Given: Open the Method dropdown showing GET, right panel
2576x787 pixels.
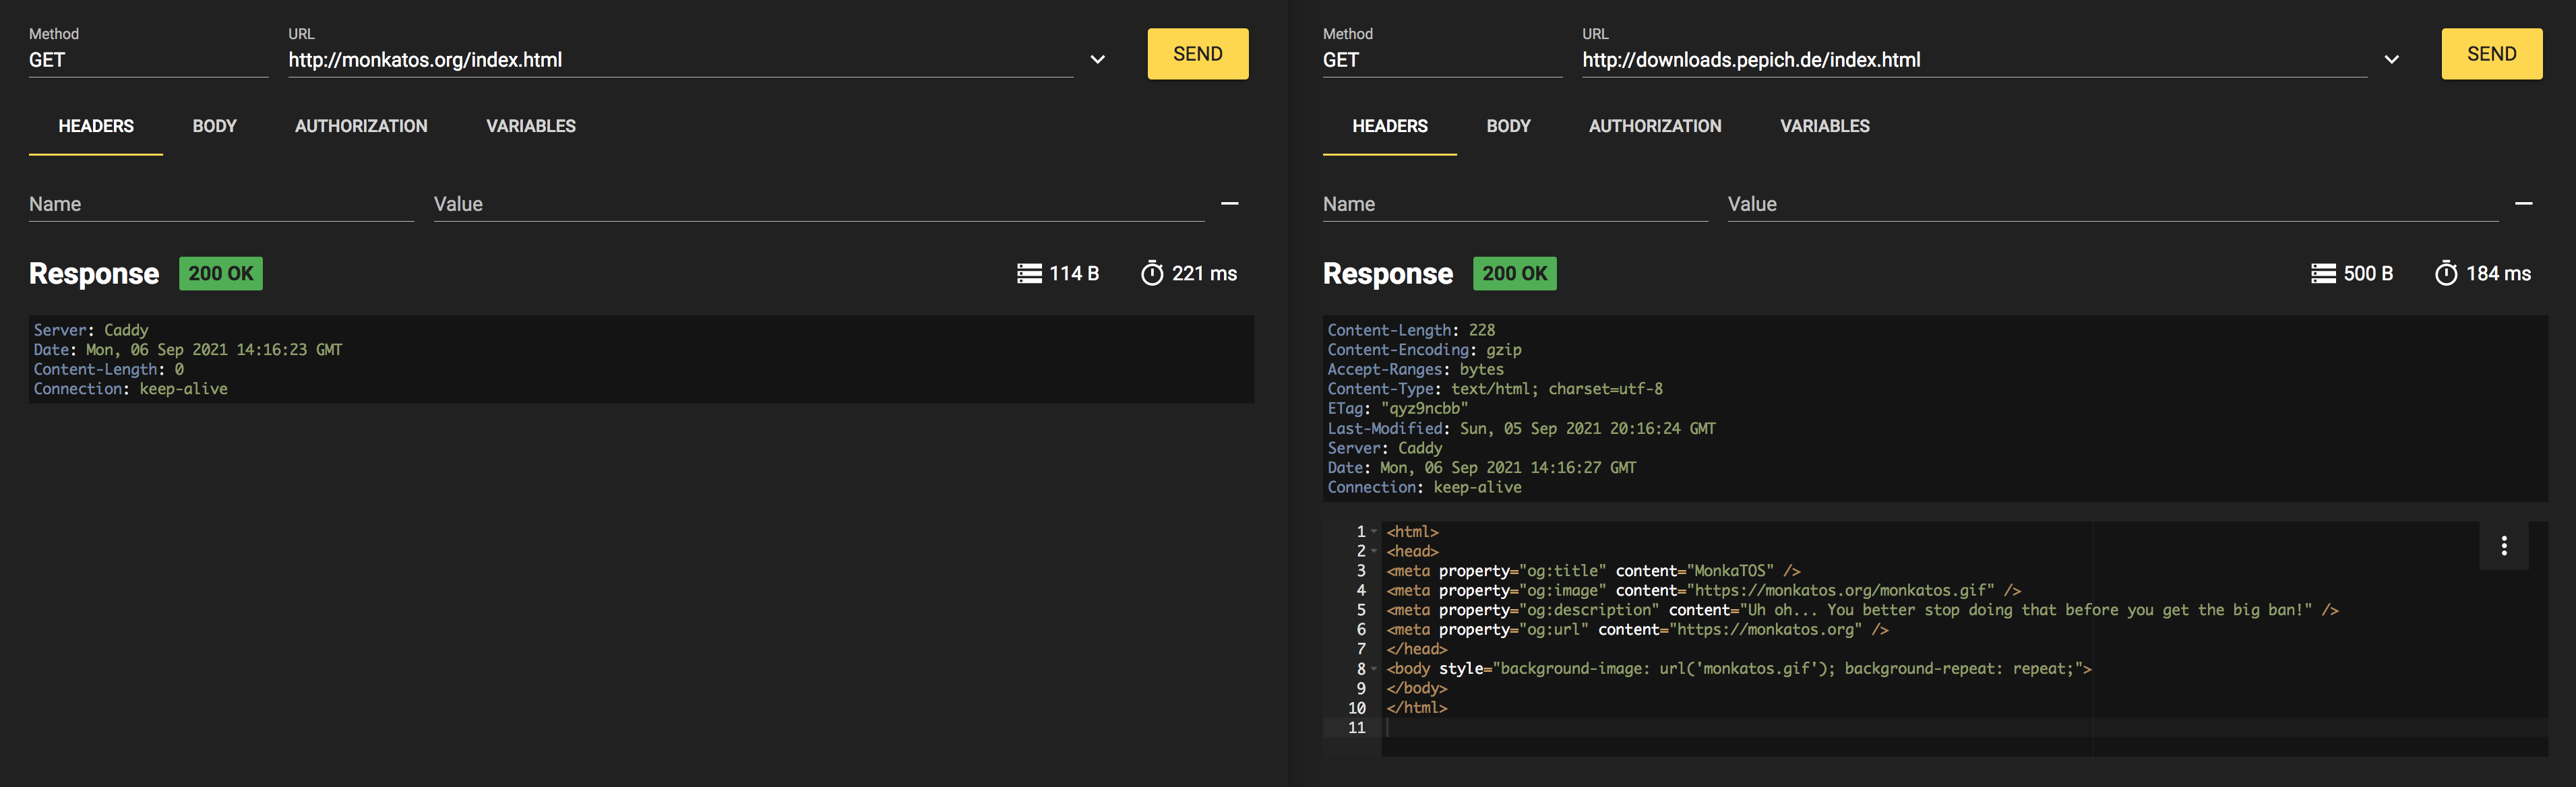Looking at the screenshot, I should pos(1442,59).
